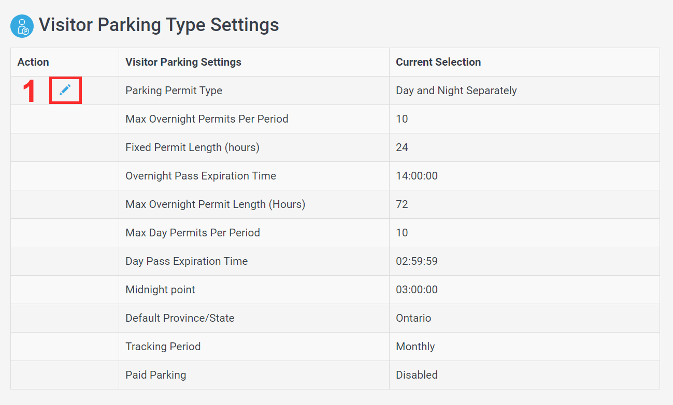
Task: Click the 03:00:00 midnight point value
Action: click(417, 290)
